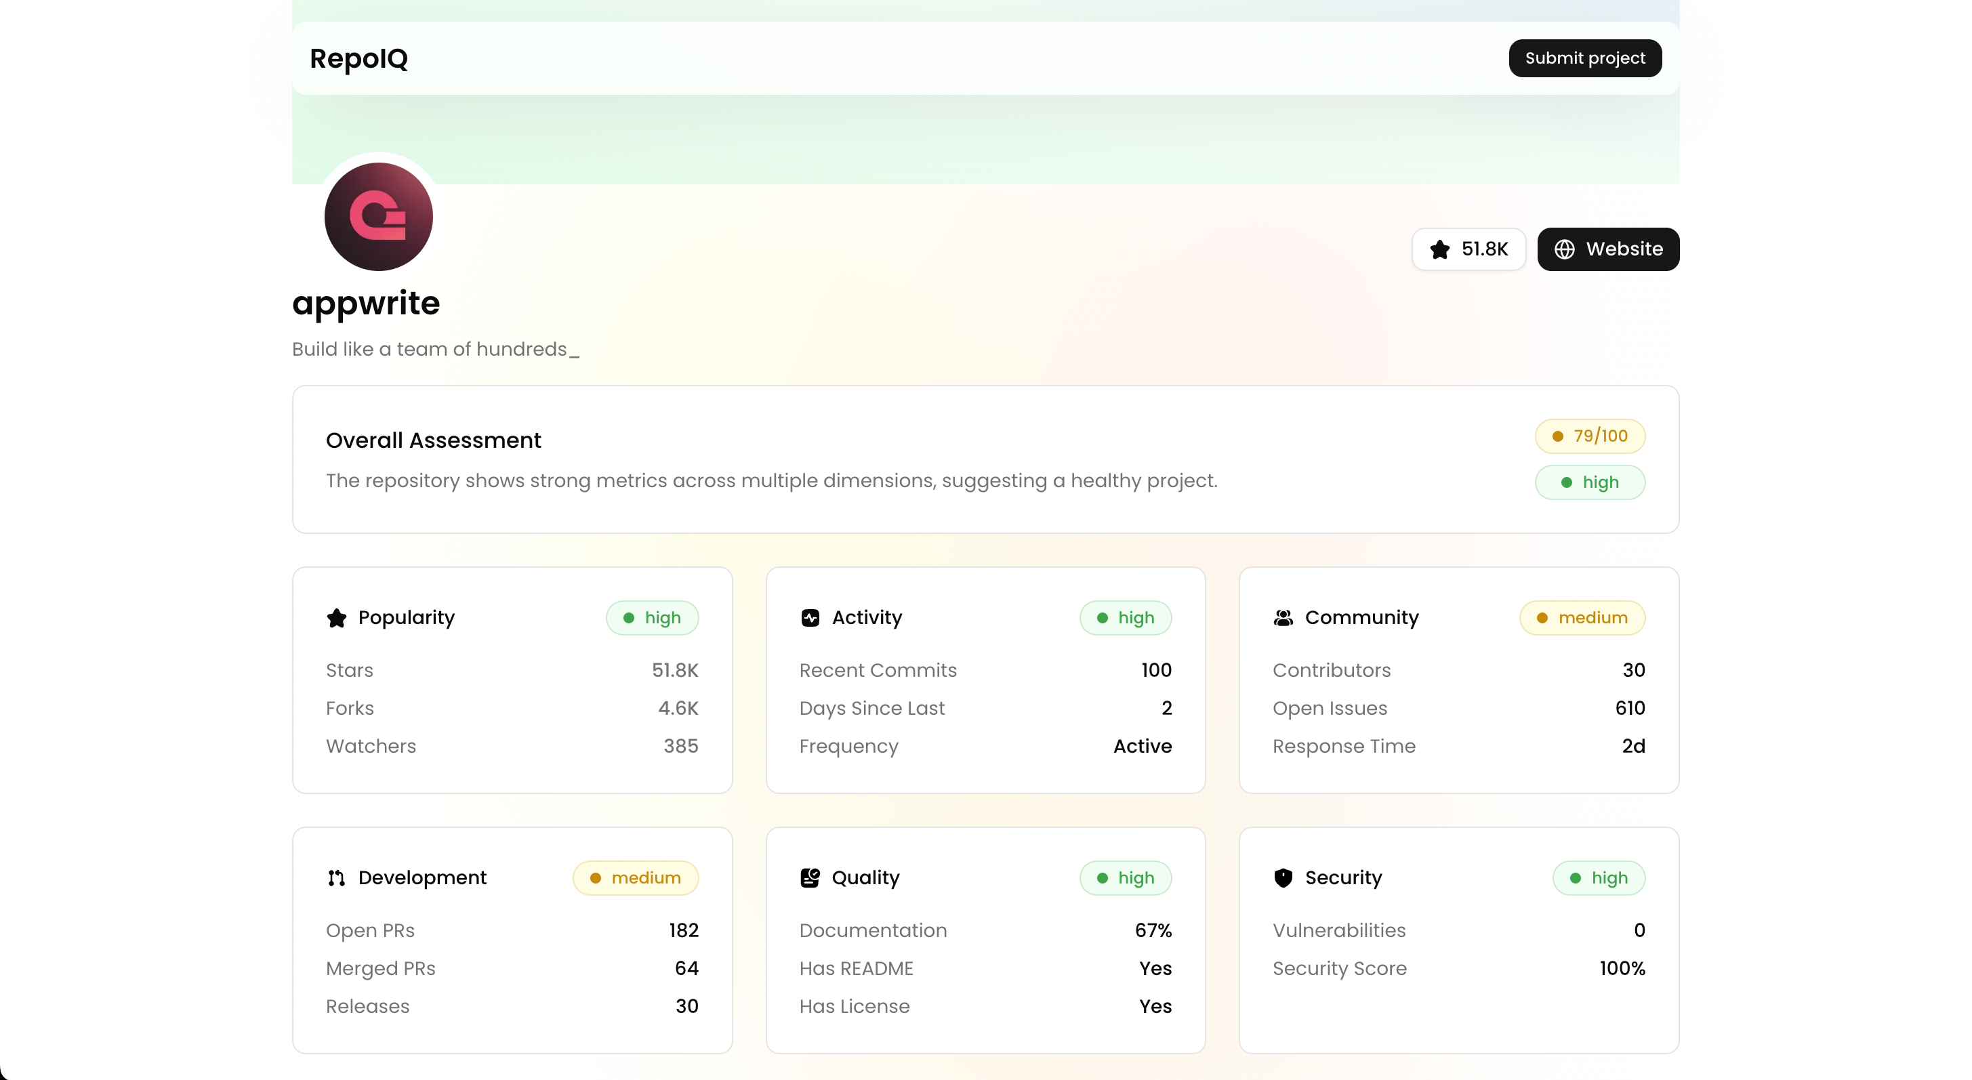Screen dimensions: 1972x1080
Task: Click the Days Since Last label
Action: point(872,708)
